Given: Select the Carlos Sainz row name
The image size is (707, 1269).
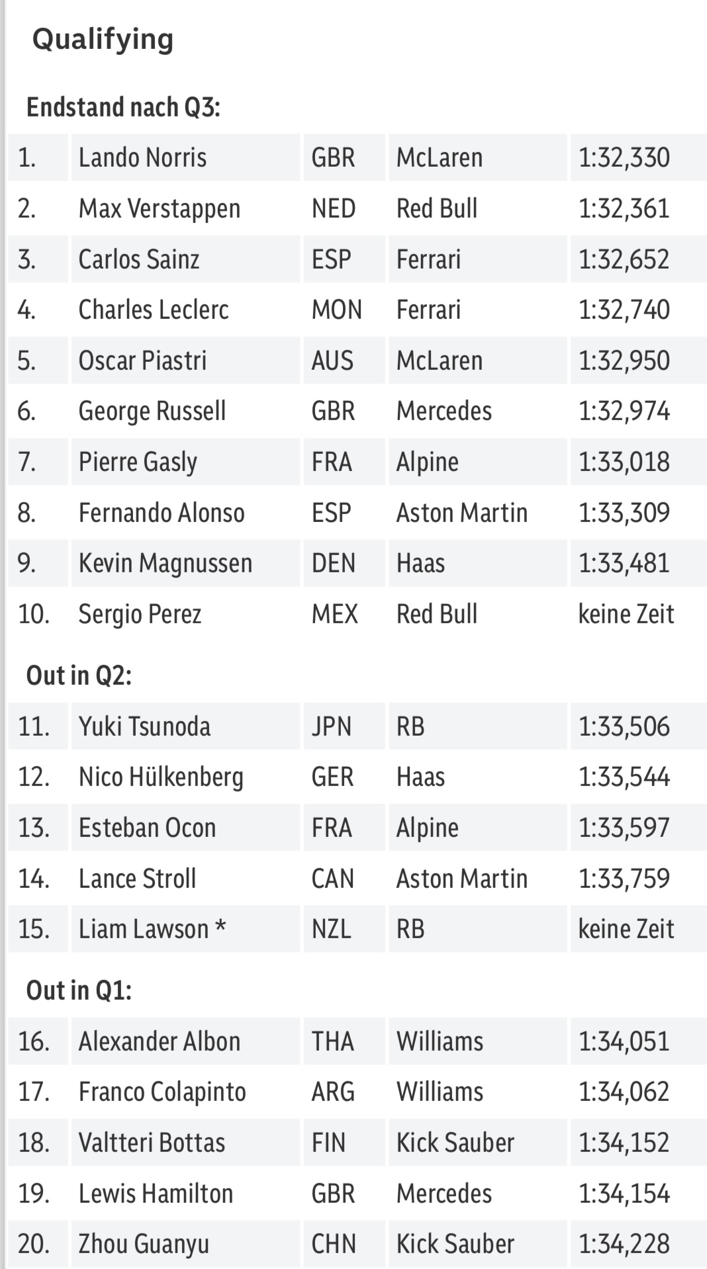Looking at the screenshot, I should [139, 259].
